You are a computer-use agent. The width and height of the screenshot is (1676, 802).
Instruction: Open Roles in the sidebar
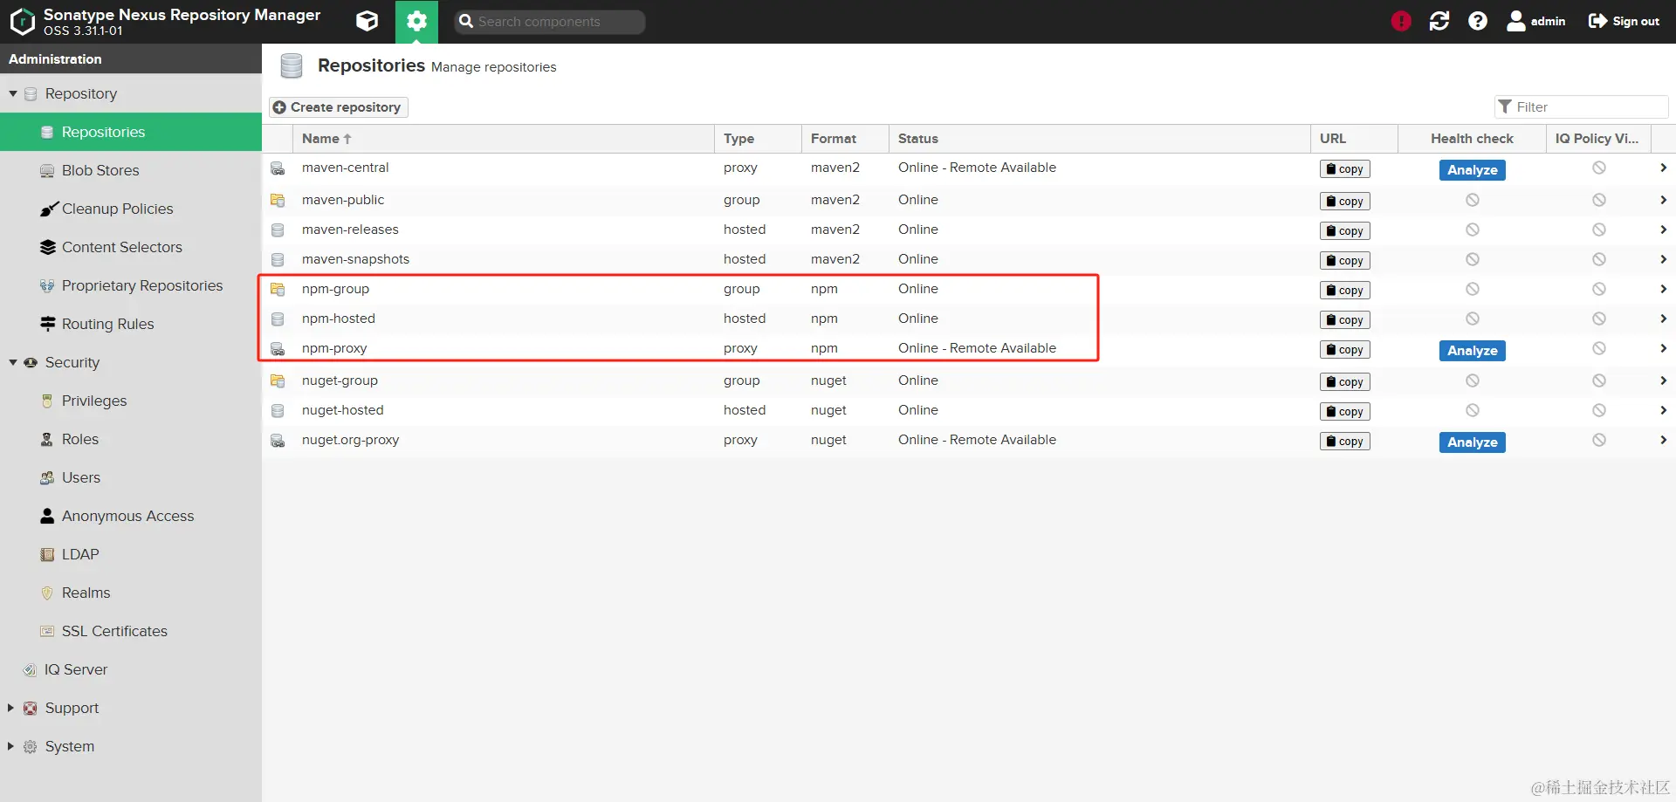[x=131, y=439]
